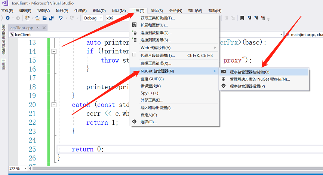Click the Package Manager Console icon

pyautogui.click(x=224, y=72)
